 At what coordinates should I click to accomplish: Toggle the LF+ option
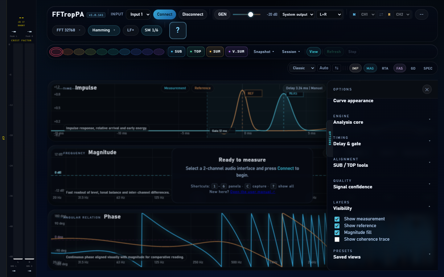[131, 30]
